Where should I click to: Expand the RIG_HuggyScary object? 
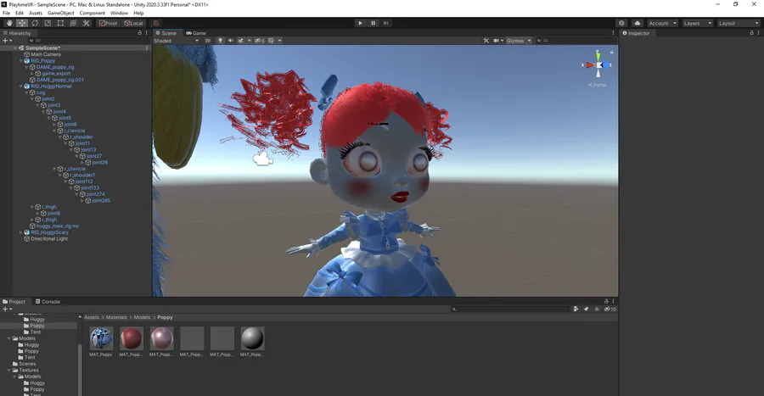[21, 232]
